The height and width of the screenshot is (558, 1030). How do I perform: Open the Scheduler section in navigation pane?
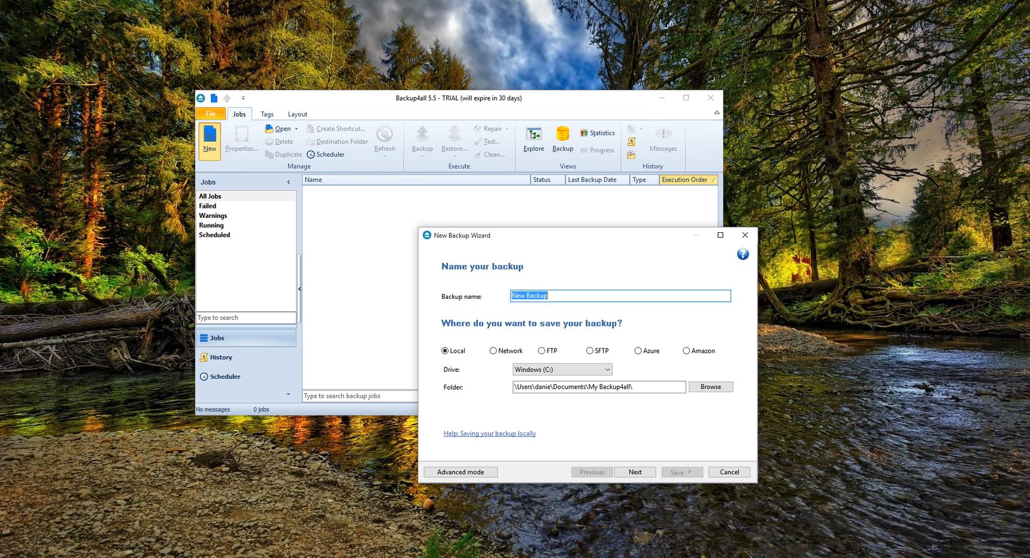tap(246, 377)
